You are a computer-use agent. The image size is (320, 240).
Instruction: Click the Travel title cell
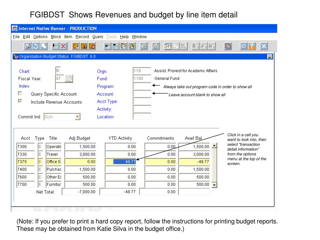53,154
